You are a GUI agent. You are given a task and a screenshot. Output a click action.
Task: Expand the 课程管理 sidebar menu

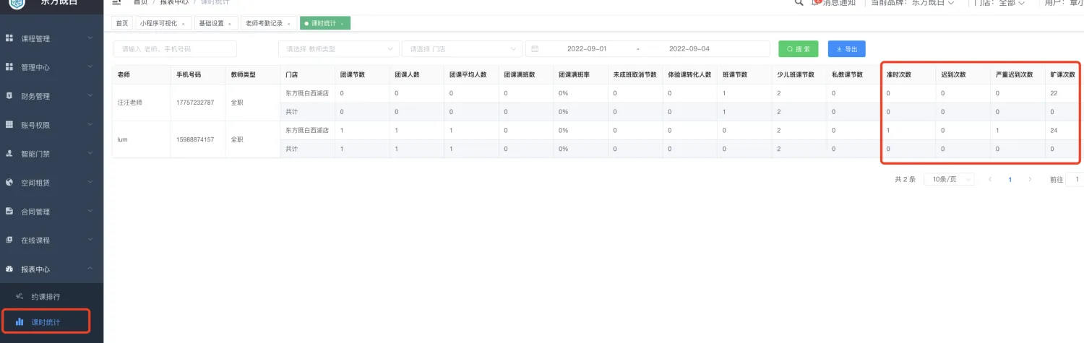click(x=51, y=38)
